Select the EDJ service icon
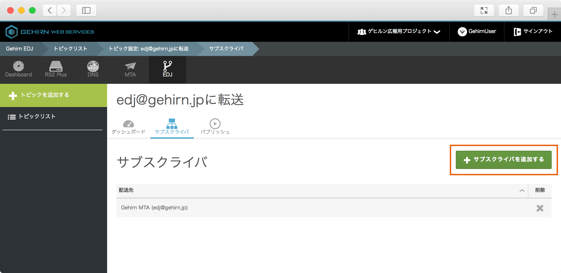 point(167,69)
